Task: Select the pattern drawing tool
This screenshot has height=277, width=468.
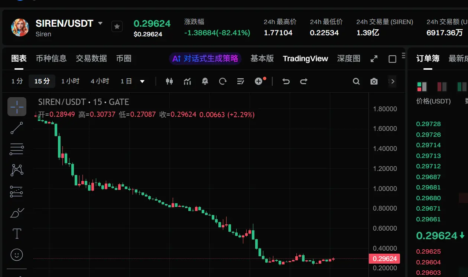Action: (x=17, y=170)
